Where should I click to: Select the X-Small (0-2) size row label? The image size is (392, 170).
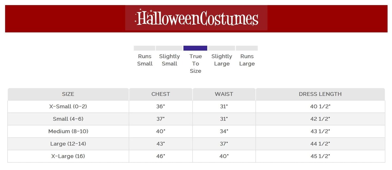[x=68, y=107]
